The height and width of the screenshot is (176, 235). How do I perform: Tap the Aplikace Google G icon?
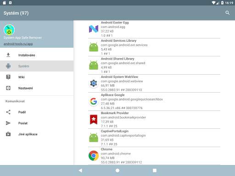click(x=94, y=101)
